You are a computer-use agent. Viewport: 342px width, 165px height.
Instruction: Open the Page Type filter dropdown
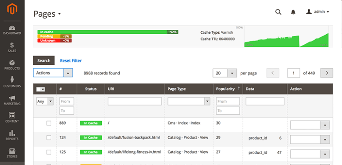[189, 102]
